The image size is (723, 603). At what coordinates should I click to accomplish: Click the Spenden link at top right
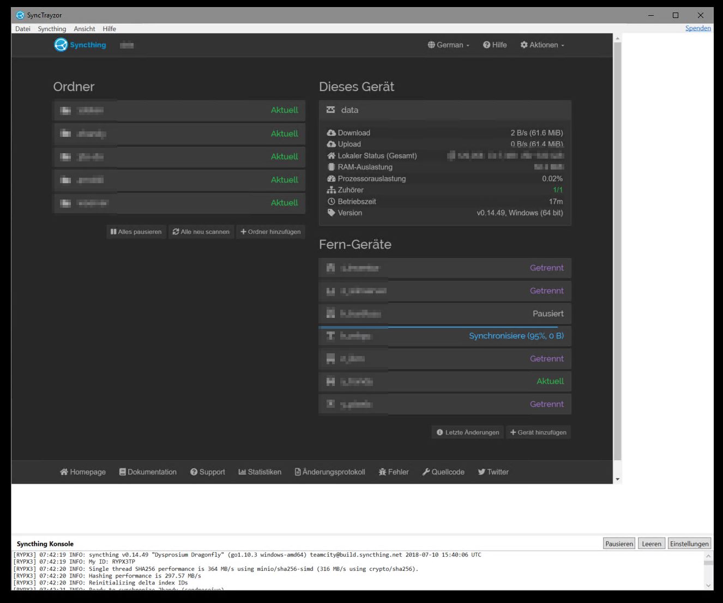coord(698,28)
